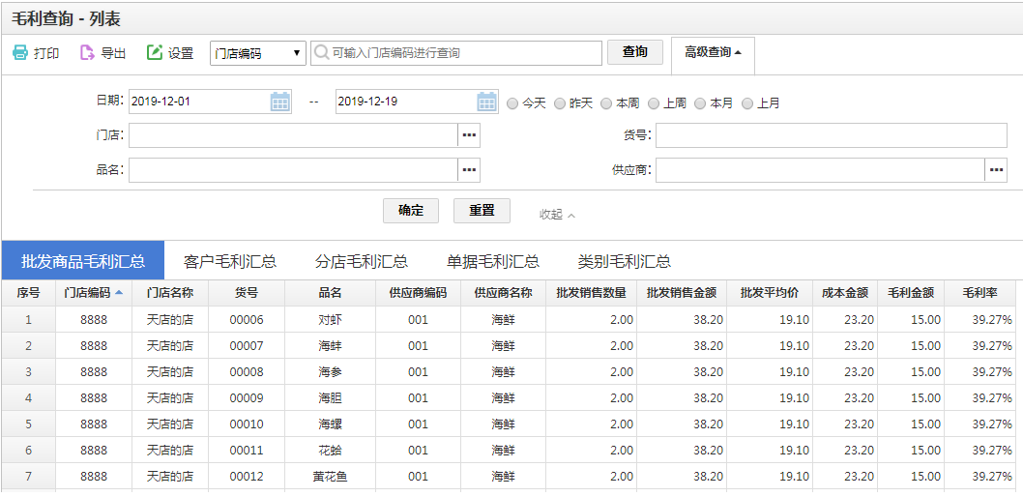Select the row with product 海胆
The width and height of the screenshot is (1023, 497).
coord(509,397)
